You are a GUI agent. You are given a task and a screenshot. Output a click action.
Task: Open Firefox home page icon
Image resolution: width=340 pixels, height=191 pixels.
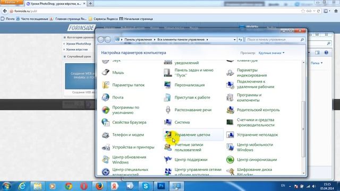(336, 11)
